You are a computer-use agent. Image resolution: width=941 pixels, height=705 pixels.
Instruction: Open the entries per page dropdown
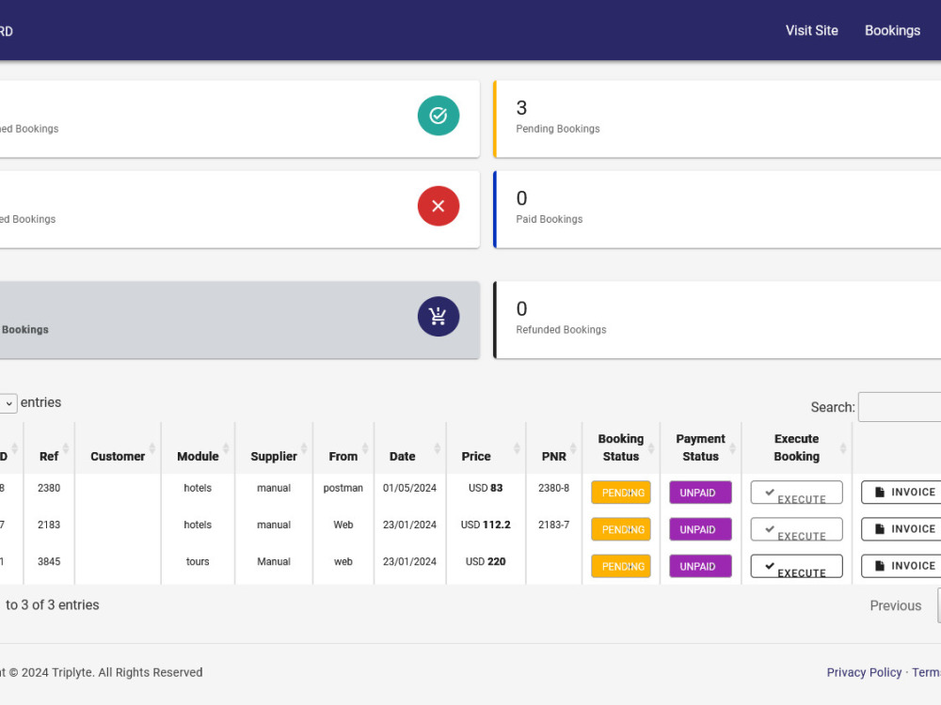point(8,403)
